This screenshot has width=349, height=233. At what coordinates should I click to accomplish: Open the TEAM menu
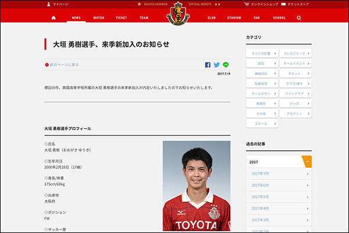tap(144, 18)
